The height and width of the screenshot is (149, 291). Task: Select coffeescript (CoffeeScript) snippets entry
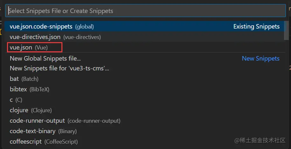coord(26,141)
